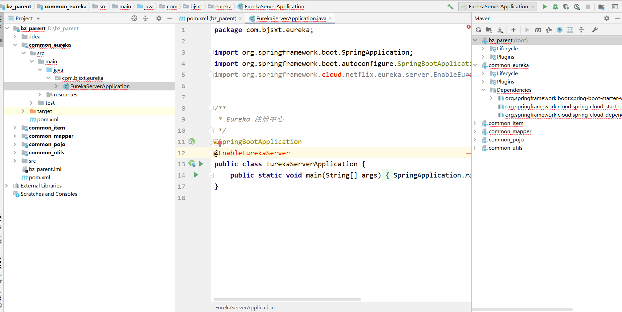Viewport: 622px width, 312px height.
Task: Select Scratches and Consoles
Action: click(49, 194)
